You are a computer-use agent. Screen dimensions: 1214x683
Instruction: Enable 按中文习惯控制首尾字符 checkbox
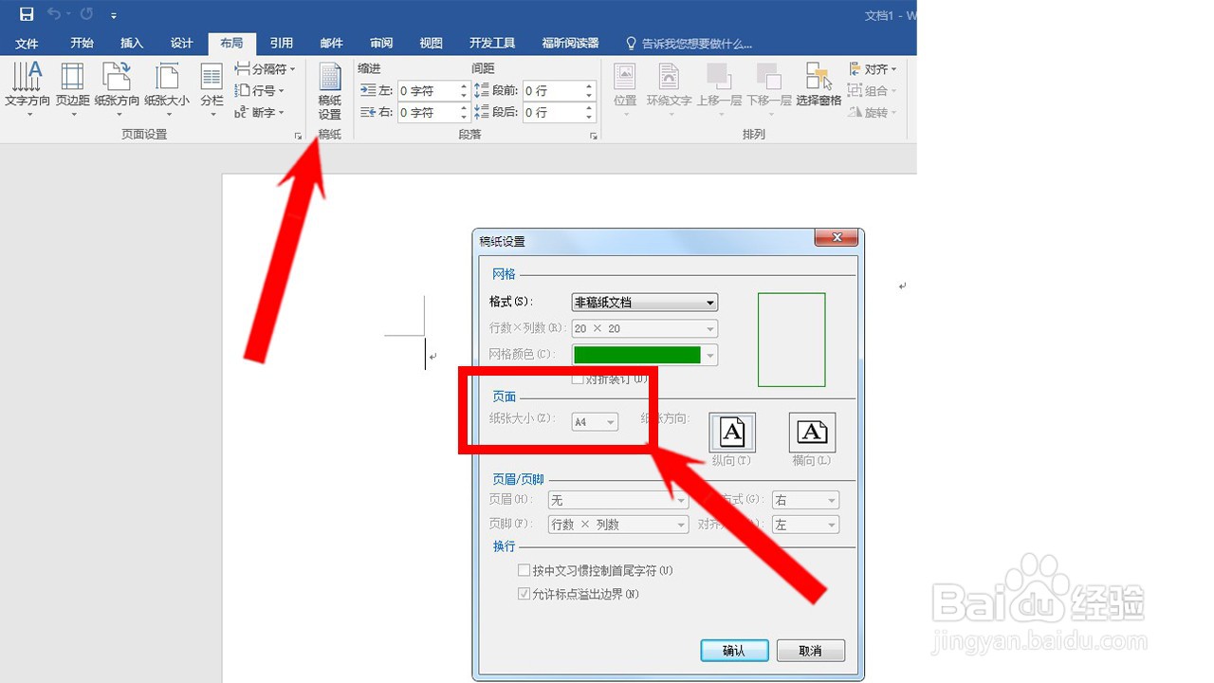524,570
